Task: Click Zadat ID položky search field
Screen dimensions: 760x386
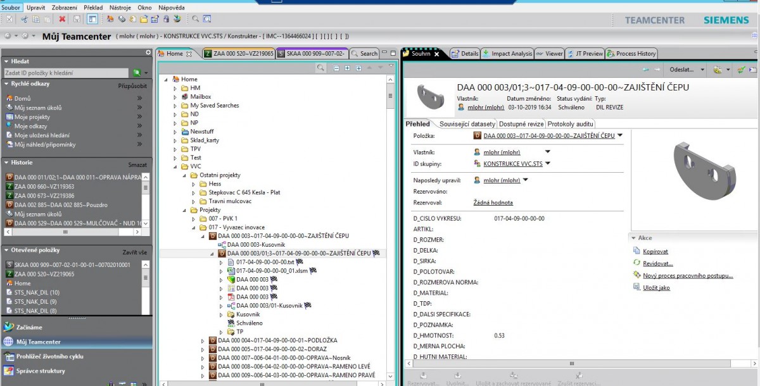Action: 66,73
